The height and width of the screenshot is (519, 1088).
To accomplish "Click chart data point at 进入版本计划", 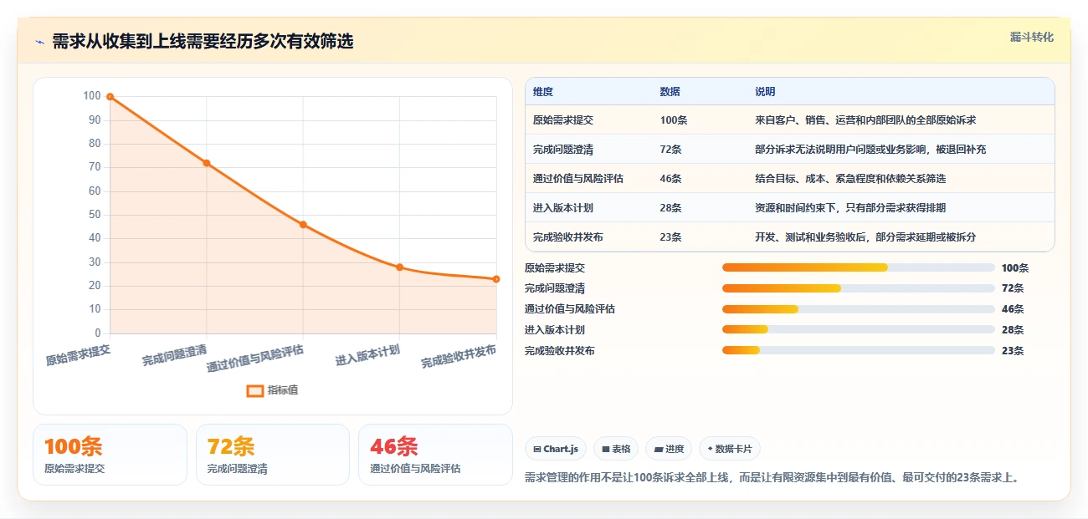I will click(399, 267).
